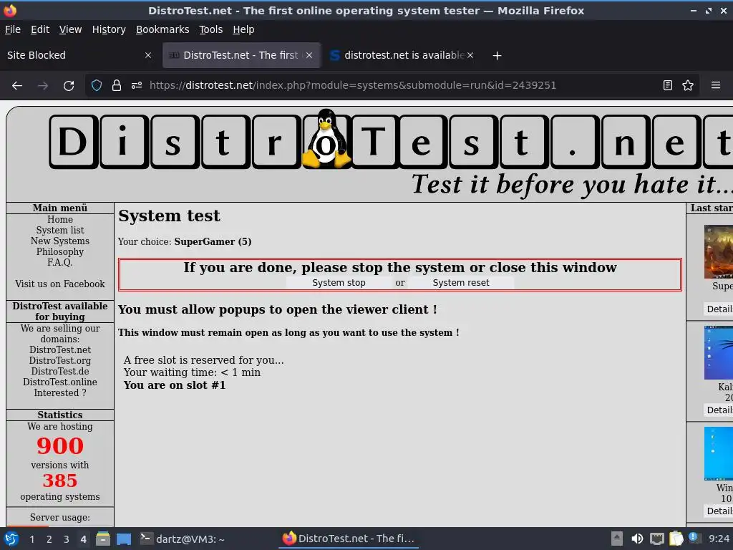Open the site permissions icon in the address bar
Viewport: 733px width, 550px height.
click(137, 85)
